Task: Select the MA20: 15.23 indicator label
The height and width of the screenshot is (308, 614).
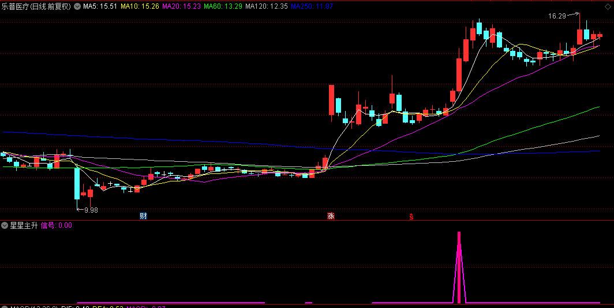Action: [181, 6]
